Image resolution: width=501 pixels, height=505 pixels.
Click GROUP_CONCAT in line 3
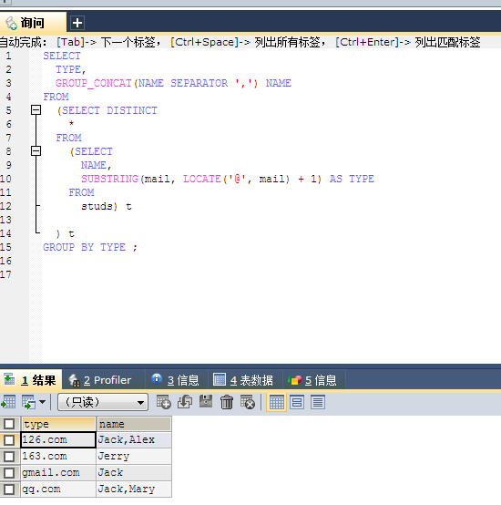94,83
